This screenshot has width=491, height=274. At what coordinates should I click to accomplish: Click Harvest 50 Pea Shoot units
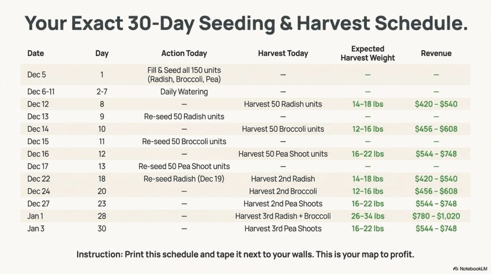[x=283, y=154]
